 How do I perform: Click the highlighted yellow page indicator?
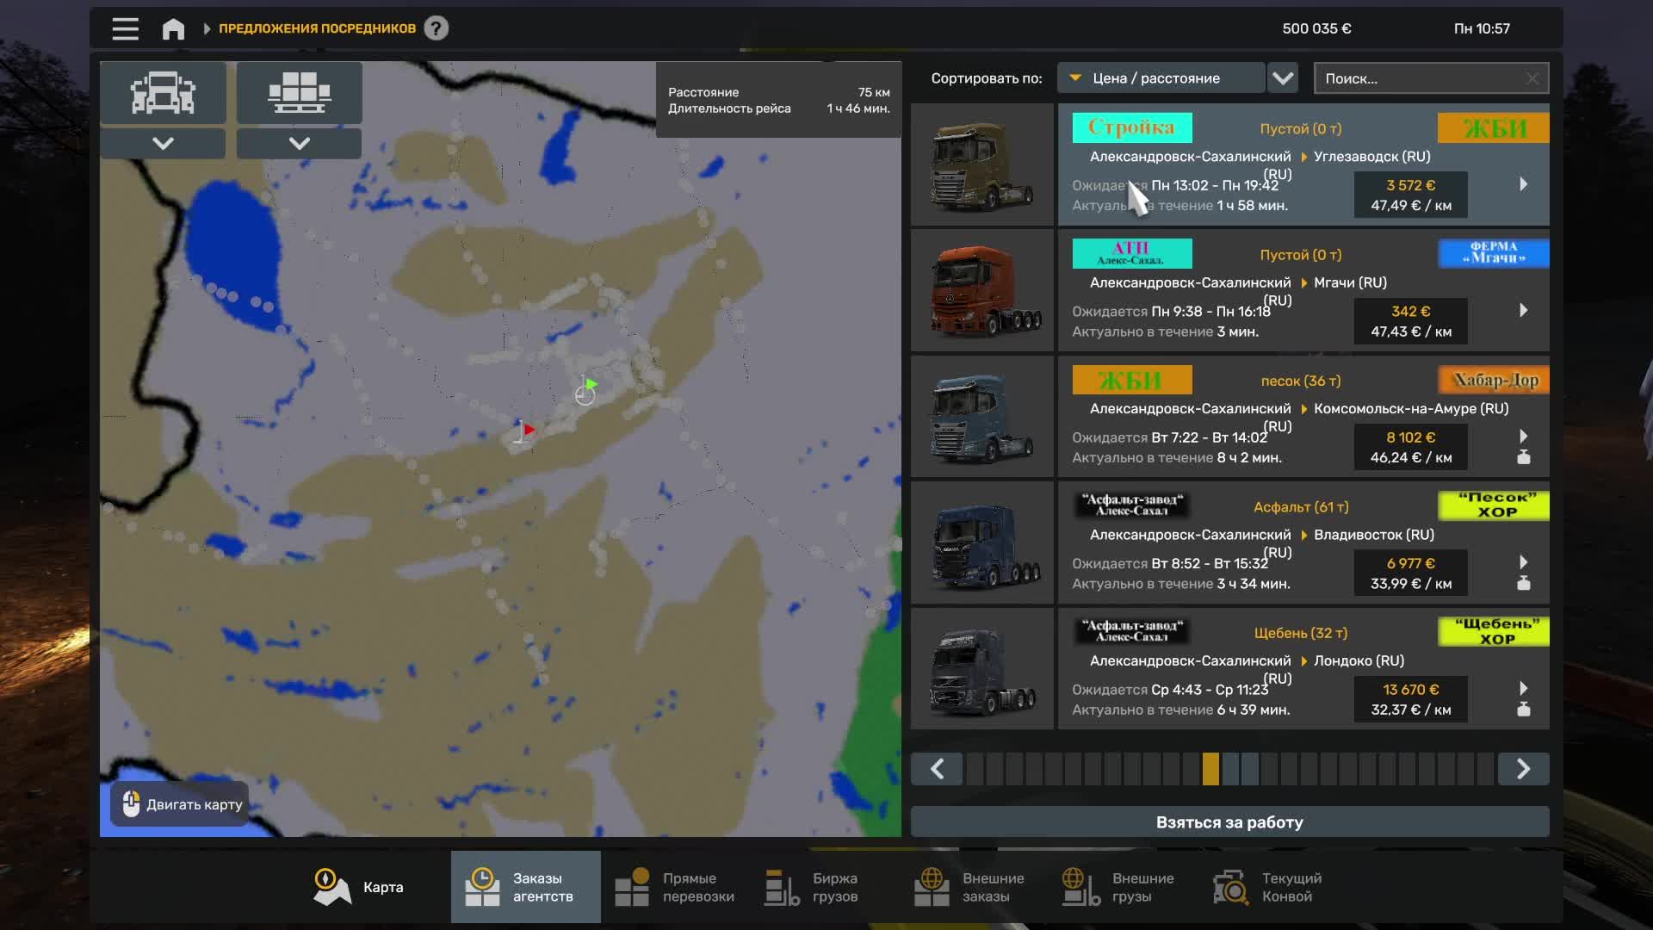pos(1210,769)
